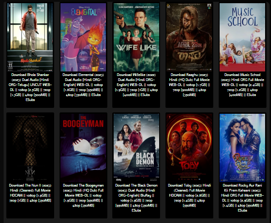Open the Download Toby title link
This screenshot has height=223, width=271.
(x=189, y=195)
